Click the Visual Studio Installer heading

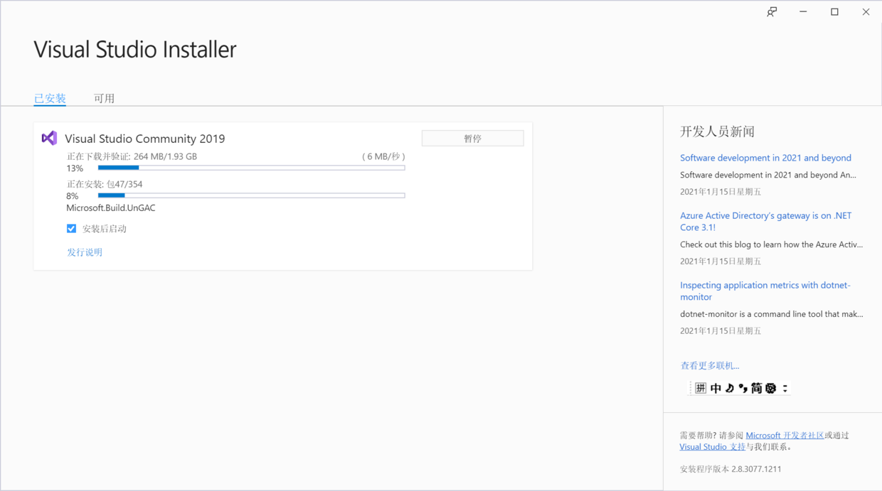pyautogui.click(x=135, y=50)
